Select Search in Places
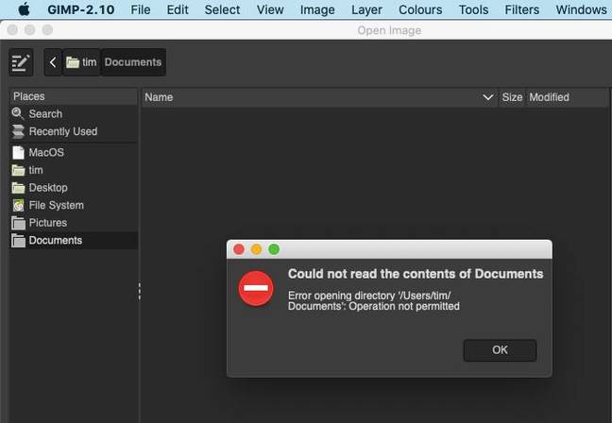This screenshot has width=612, height=423. [x=74, y=114]
